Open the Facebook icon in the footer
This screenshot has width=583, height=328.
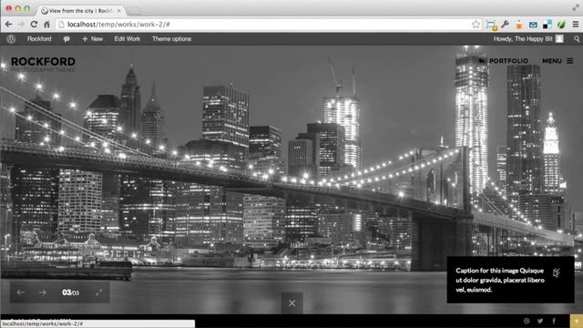pyautogui.click(x=554, y=321)
